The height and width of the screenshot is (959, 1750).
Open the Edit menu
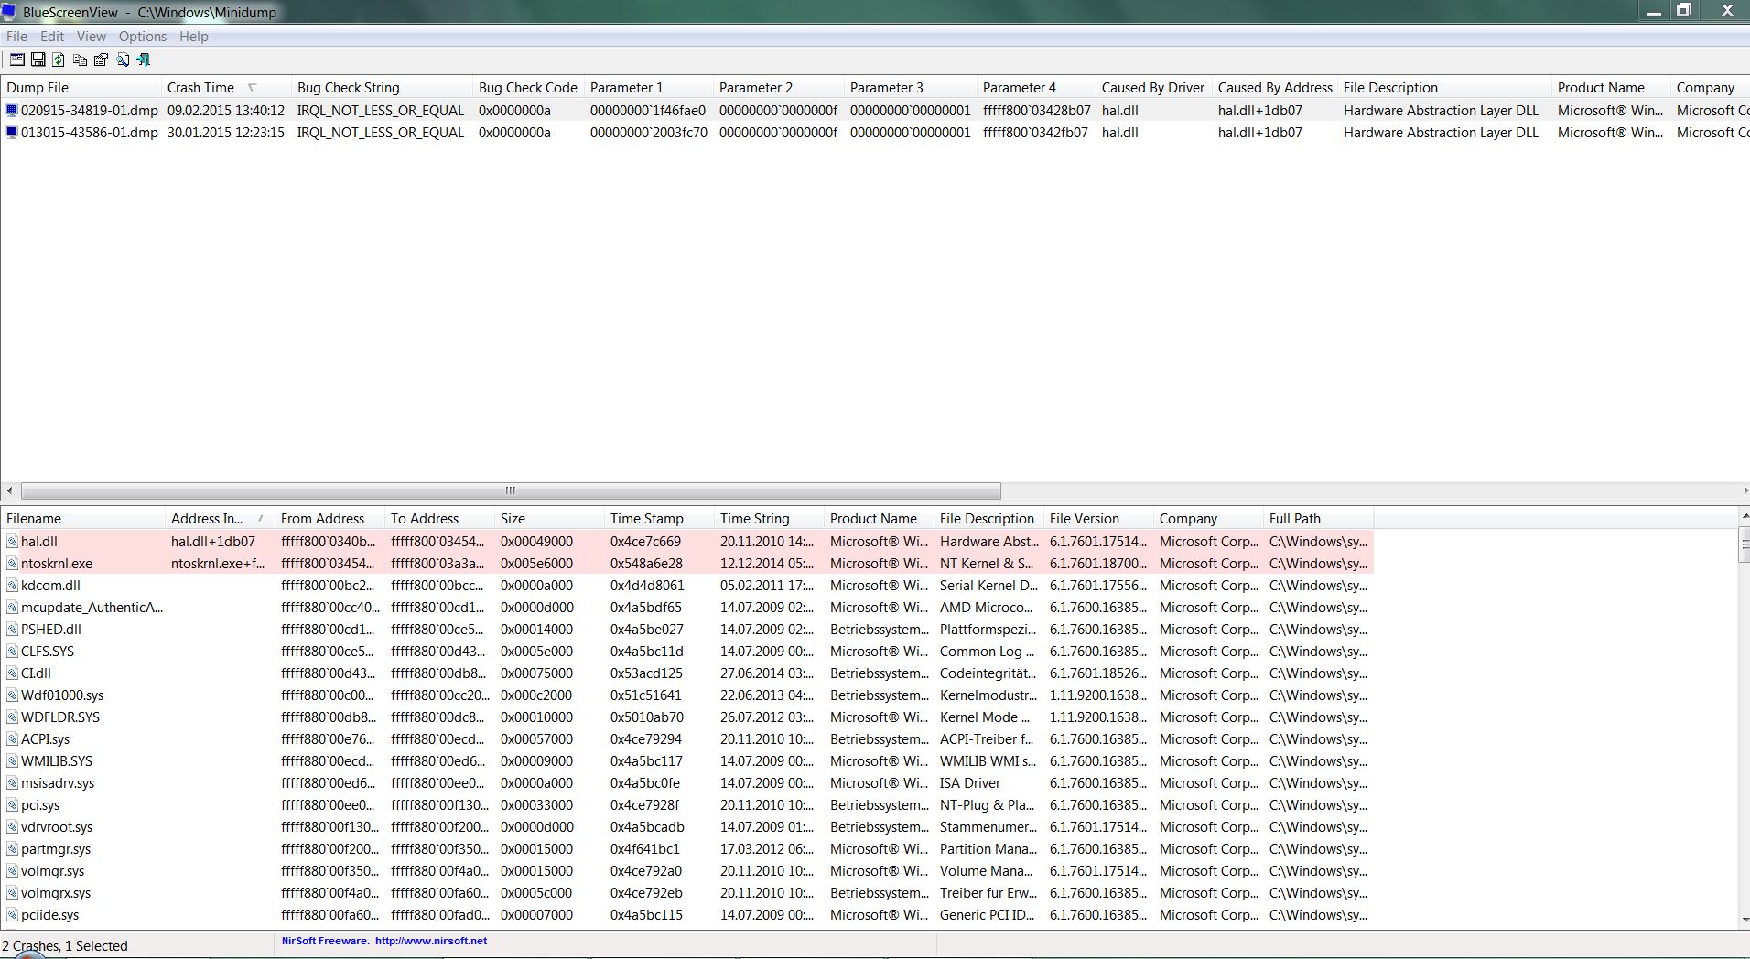point(52,37)
